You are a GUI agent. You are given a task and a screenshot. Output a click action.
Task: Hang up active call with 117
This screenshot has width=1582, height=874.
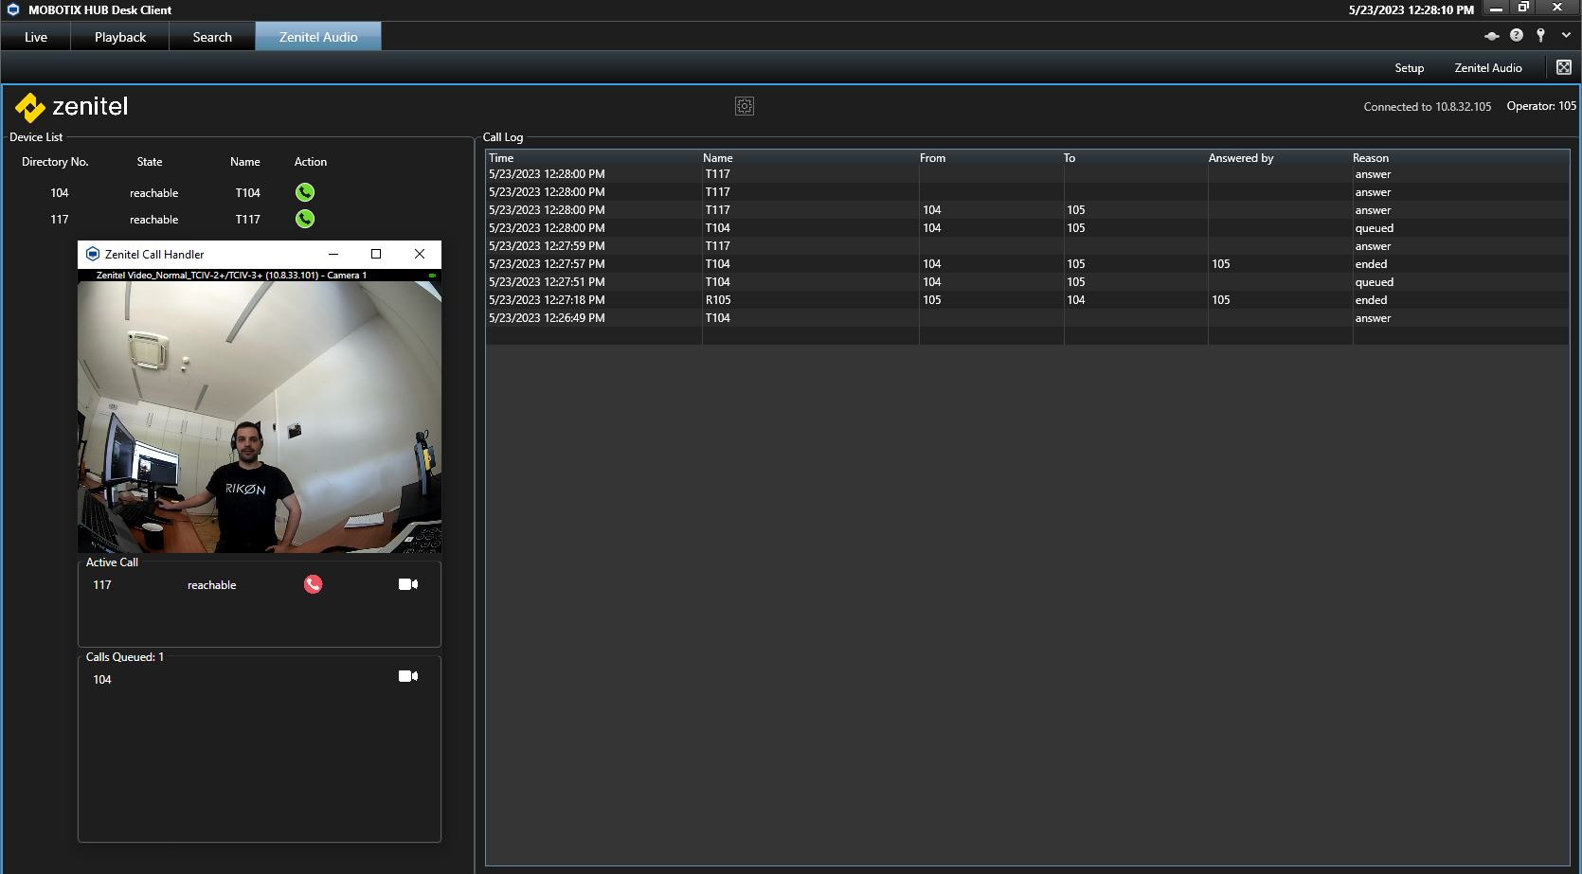click(x=313, y=584)
